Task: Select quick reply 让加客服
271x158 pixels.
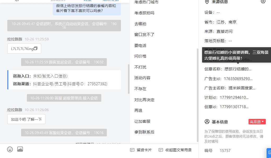Action: (142, 121)
